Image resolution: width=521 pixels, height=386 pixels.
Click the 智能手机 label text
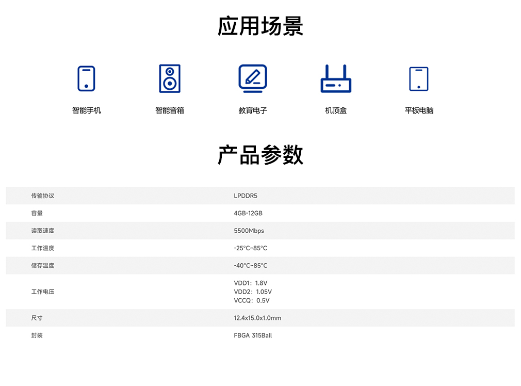coord(87,110)
